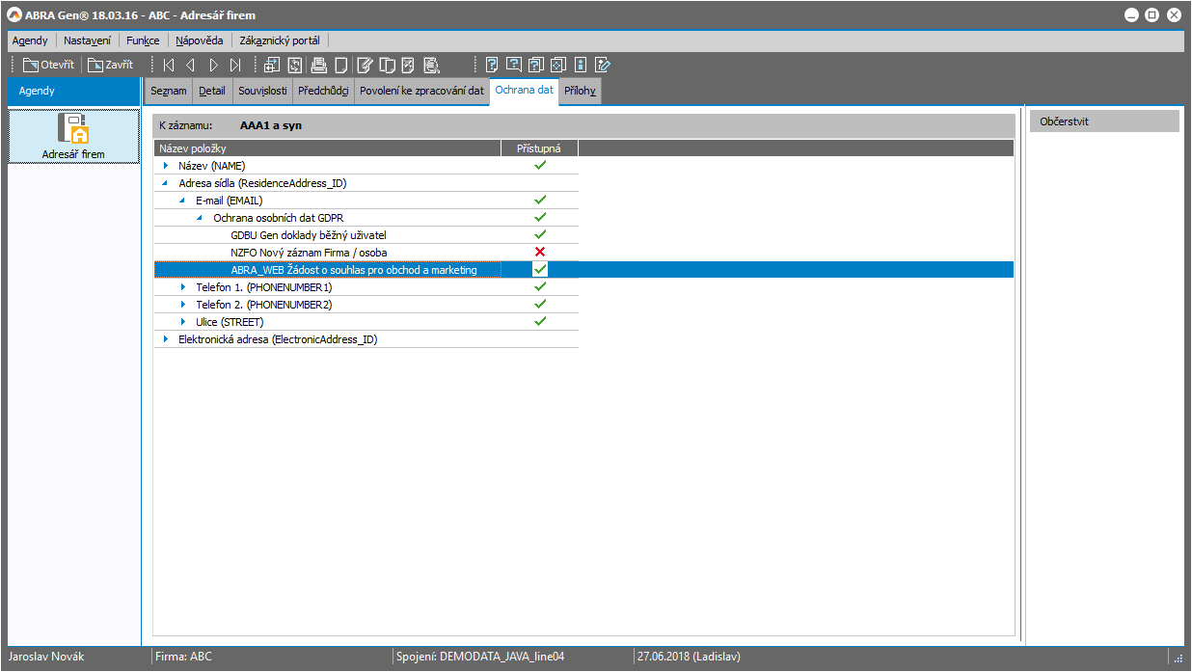The image size is (1192, 672).
Task: Toggle Přístupná check for ABRA_WEB row
Action: point(540,270)
